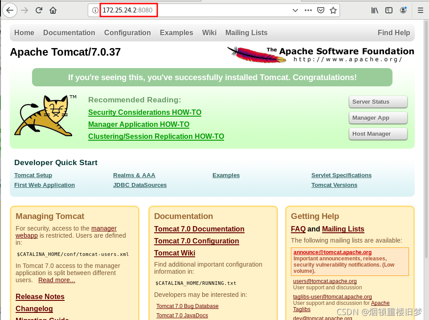Open the FAQ link in Getting Help
Screen dimensions: 429x320
coord(298,229)
